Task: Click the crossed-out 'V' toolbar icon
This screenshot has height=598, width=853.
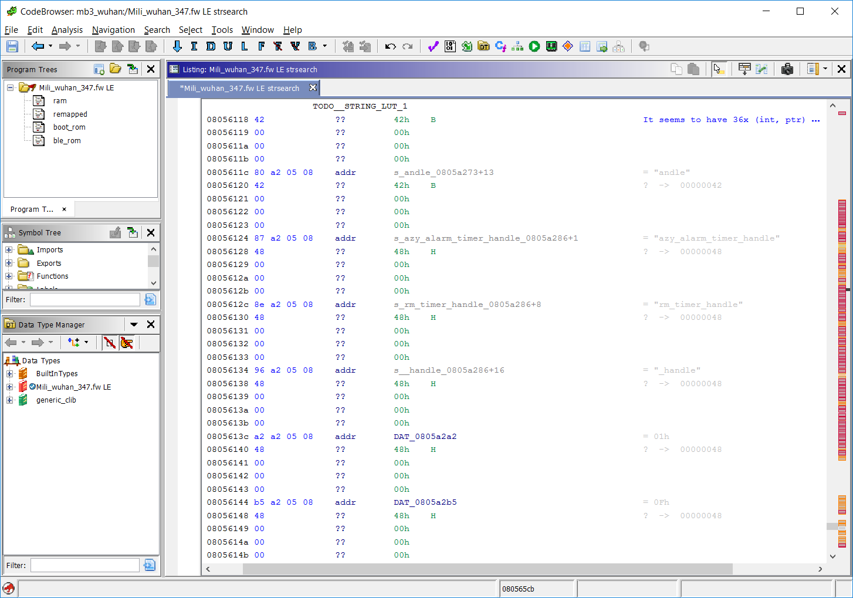Action: (295, 46)
